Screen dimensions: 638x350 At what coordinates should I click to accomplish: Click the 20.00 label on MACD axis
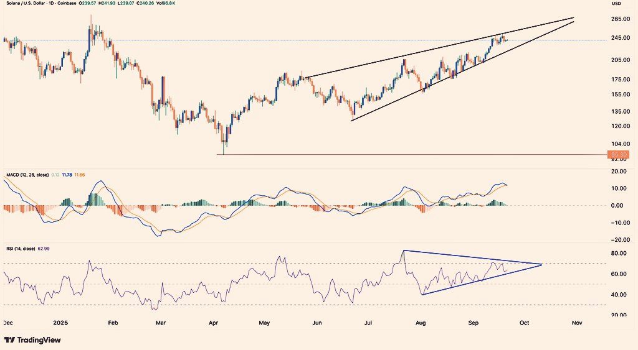click(620, 171)
